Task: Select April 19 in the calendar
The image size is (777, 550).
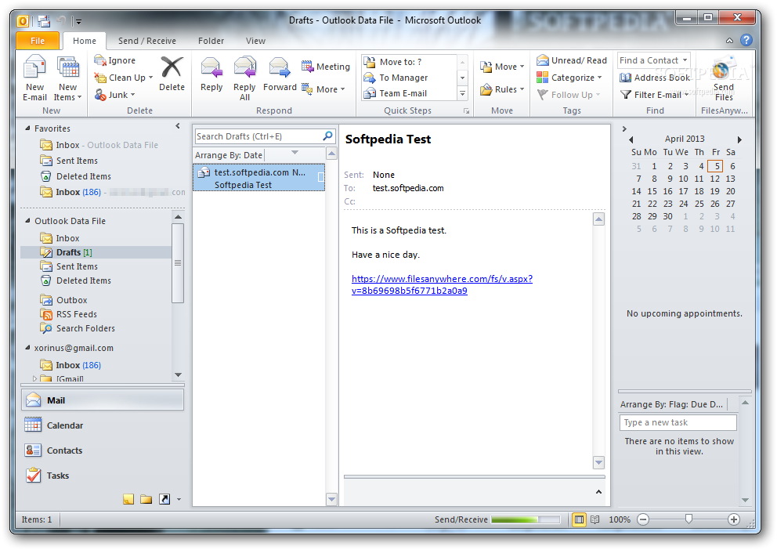Action: click(714, 191)
